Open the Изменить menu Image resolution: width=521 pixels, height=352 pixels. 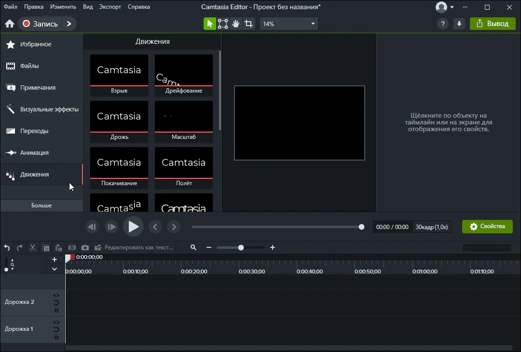point(63,7)
